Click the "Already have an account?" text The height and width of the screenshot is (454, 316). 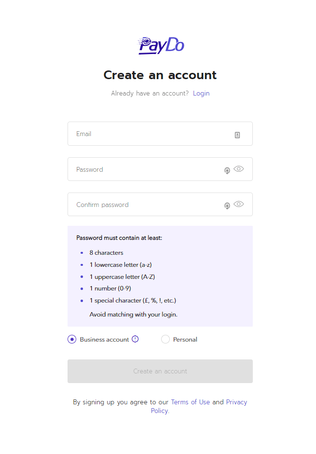[x=150, y=93]
